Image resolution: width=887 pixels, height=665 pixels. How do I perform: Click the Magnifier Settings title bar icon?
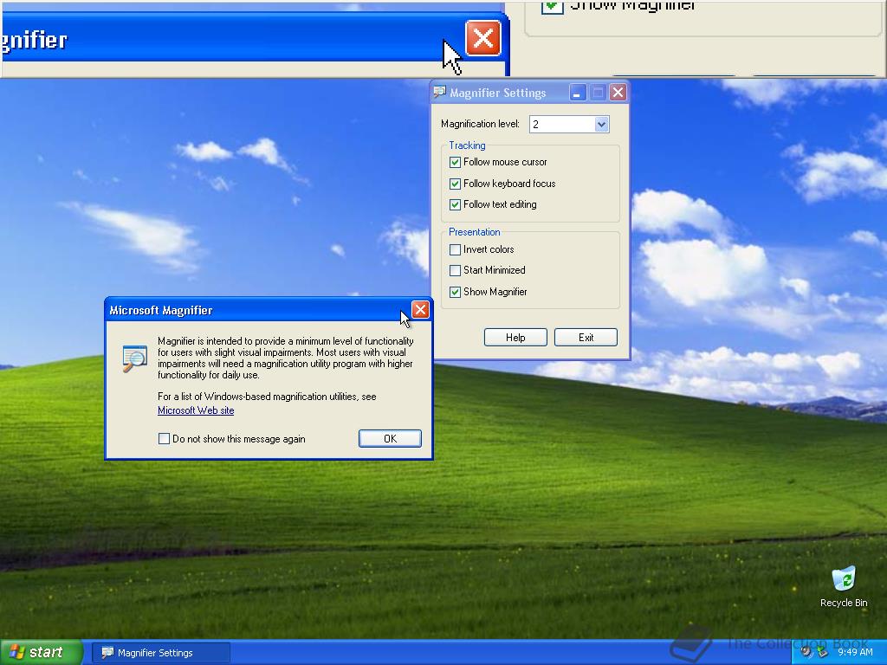coord(439,92)
